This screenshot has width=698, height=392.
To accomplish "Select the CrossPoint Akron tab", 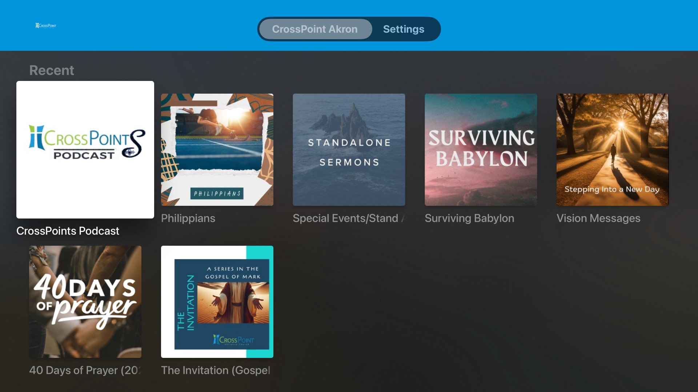I will pyautogui.click(x=314, y=29).
